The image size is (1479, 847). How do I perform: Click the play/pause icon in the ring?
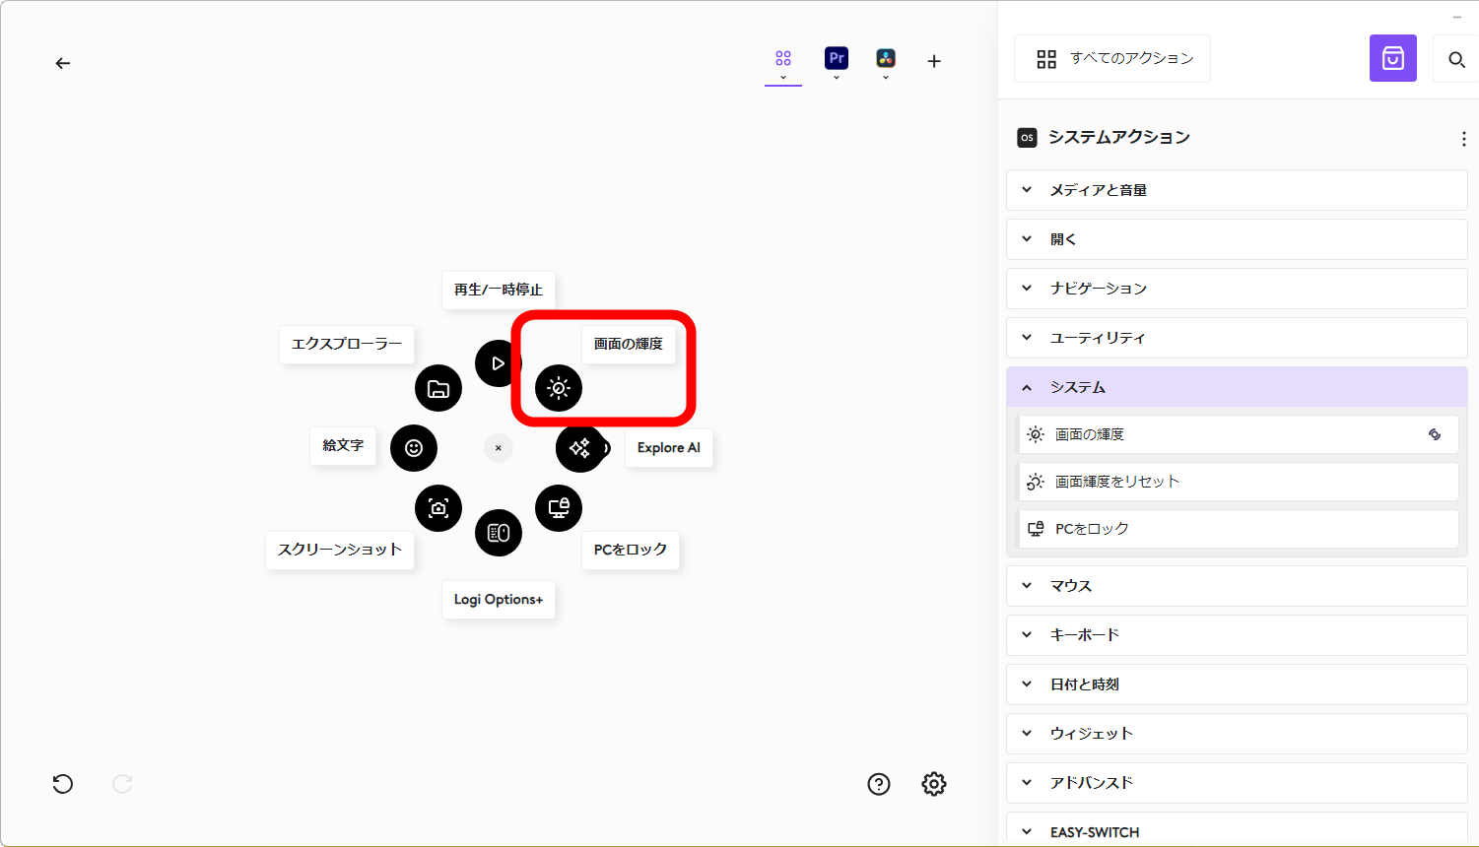point(498,363)
